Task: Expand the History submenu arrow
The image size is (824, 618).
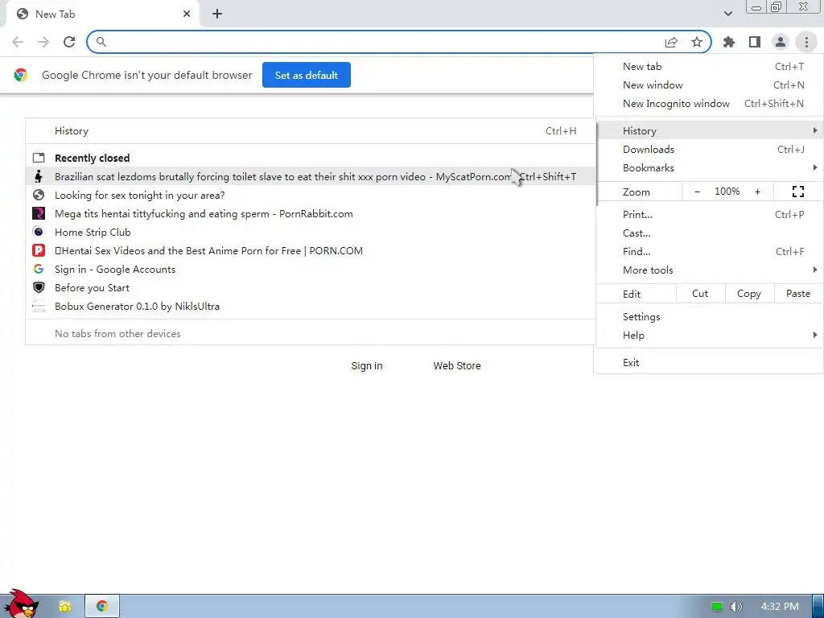Action: click(x=814, y=130)
